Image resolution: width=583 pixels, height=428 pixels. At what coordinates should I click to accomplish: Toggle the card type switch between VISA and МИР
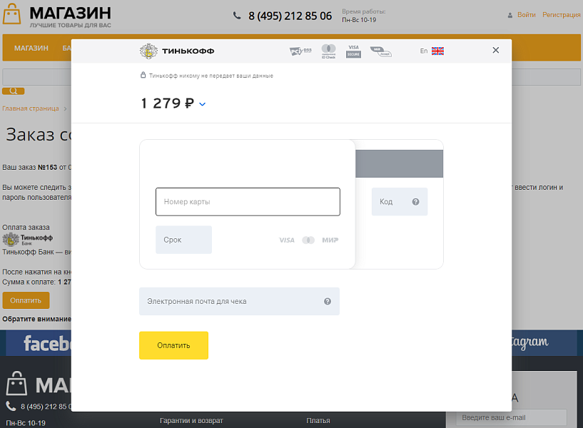click(308, 240)
